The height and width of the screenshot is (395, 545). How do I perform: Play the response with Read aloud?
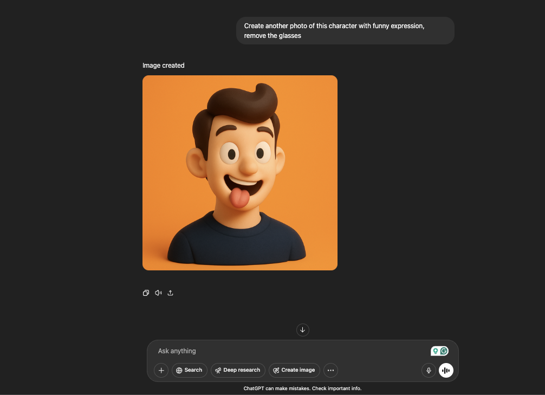tap(158, 293)
